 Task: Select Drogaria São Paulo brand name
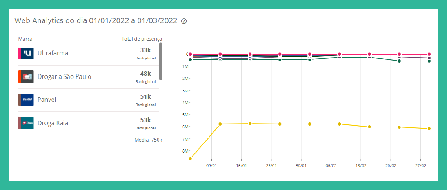pos(64,77)
